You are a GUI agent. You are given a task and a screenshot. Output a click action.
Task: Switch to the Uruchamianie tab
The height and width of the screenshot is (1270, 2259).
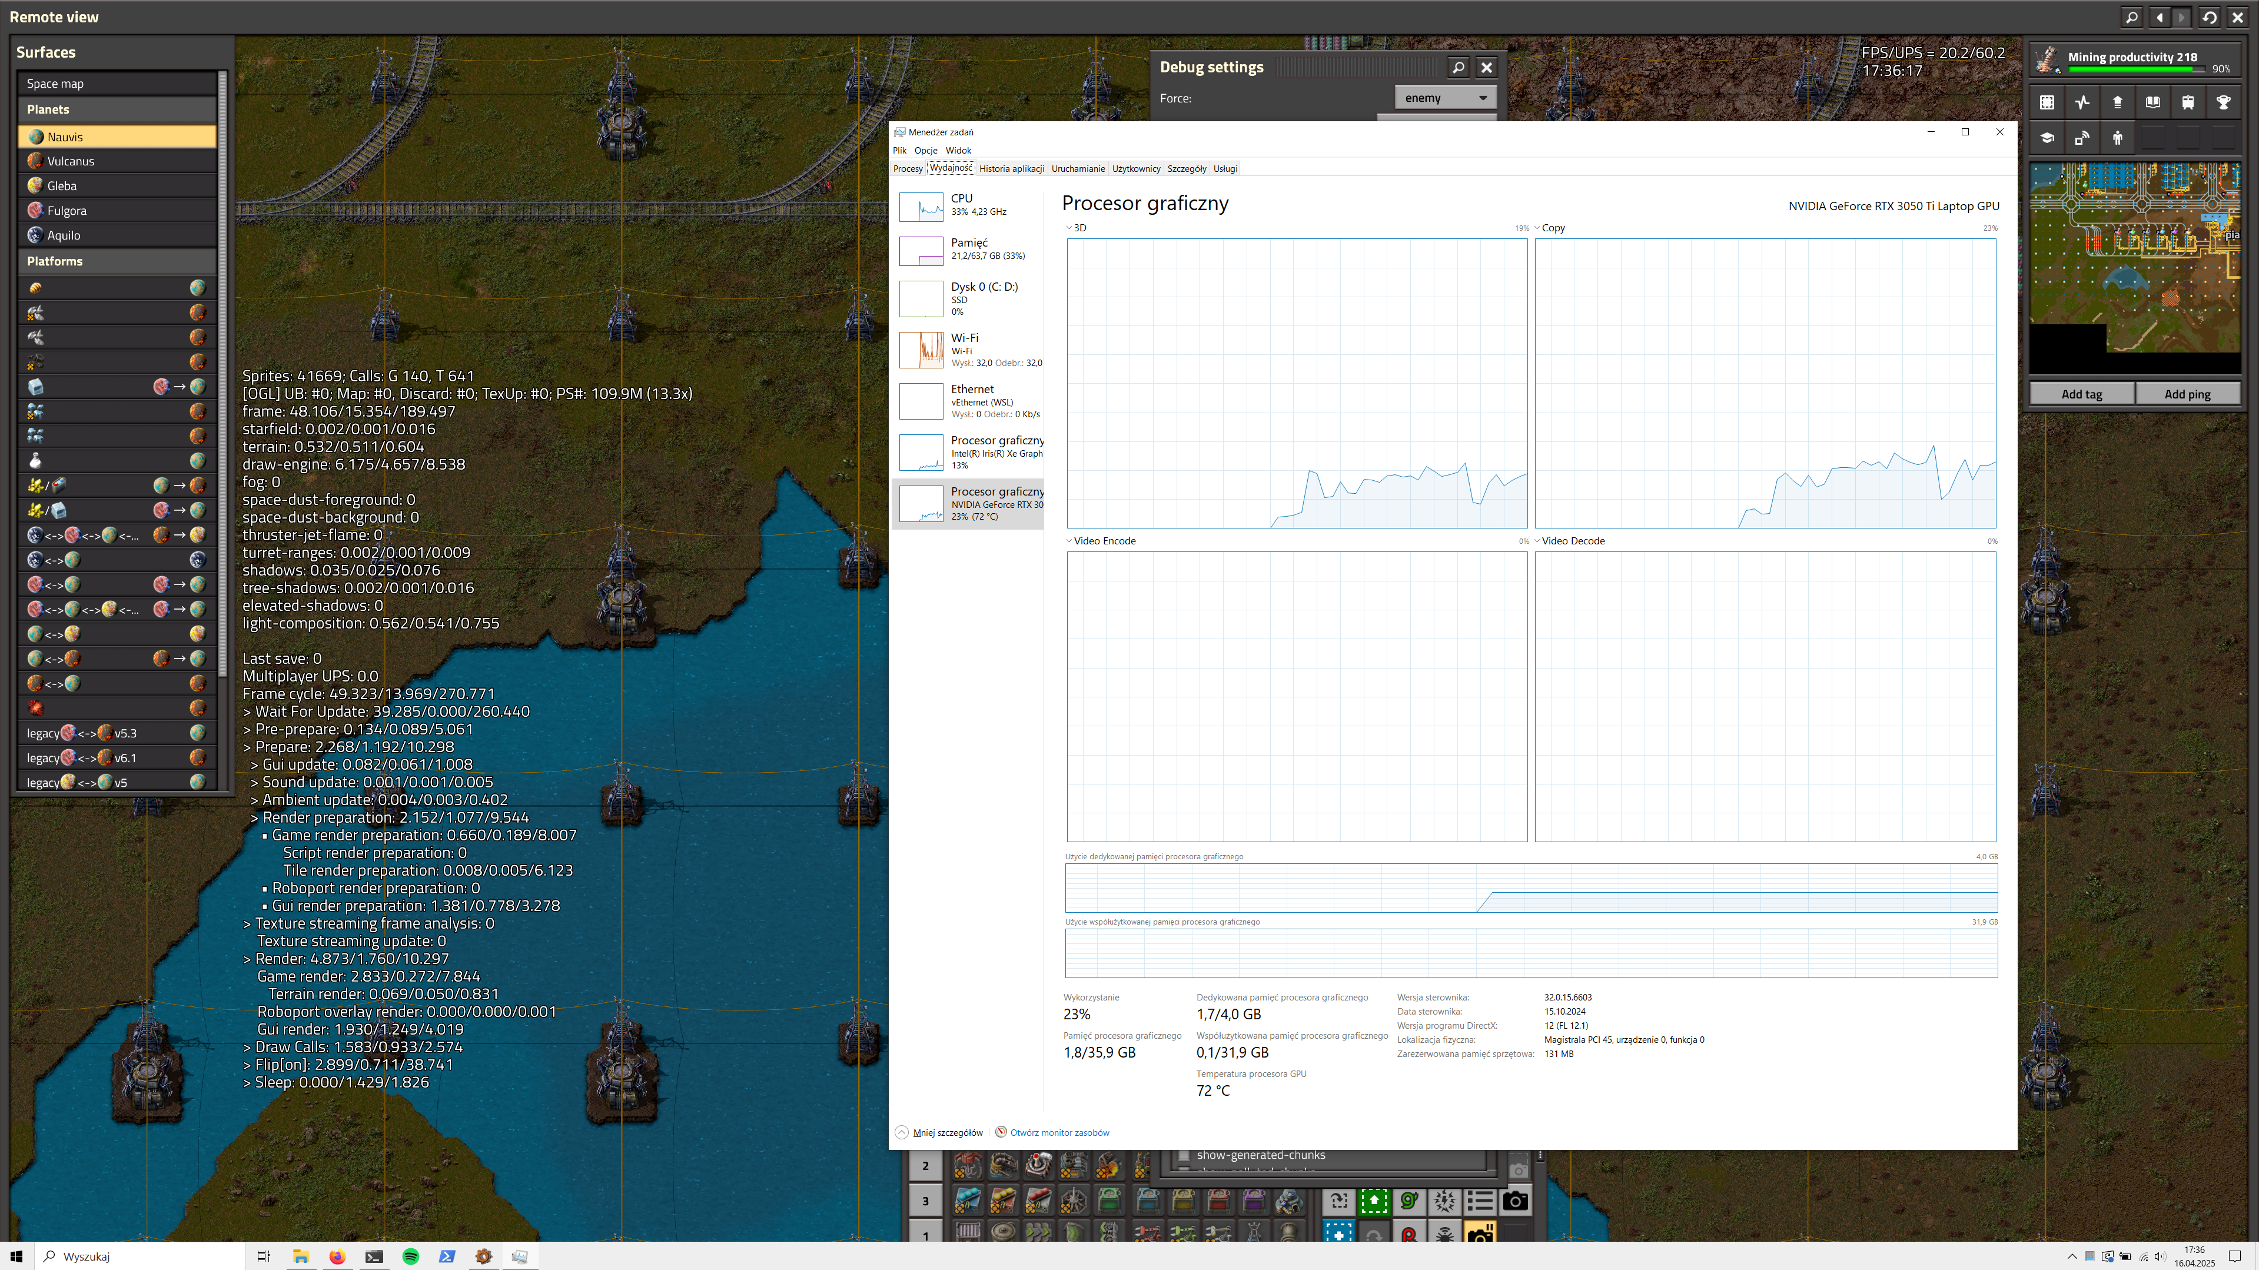click(x=1078, y=168)
